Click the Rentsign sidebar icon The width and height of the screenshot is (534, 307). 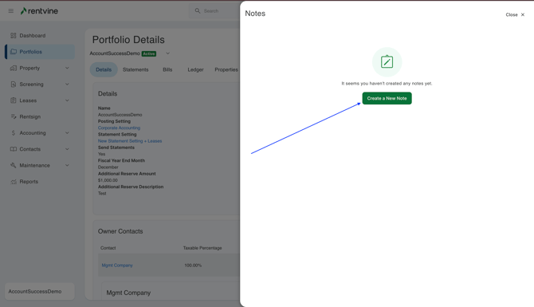[14, 116]
